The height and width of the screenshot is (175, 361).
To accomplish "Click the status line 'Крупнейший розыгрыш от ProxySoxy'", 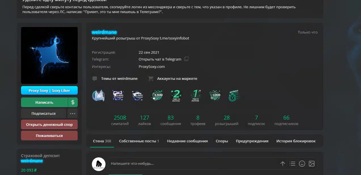I will 141,38.
